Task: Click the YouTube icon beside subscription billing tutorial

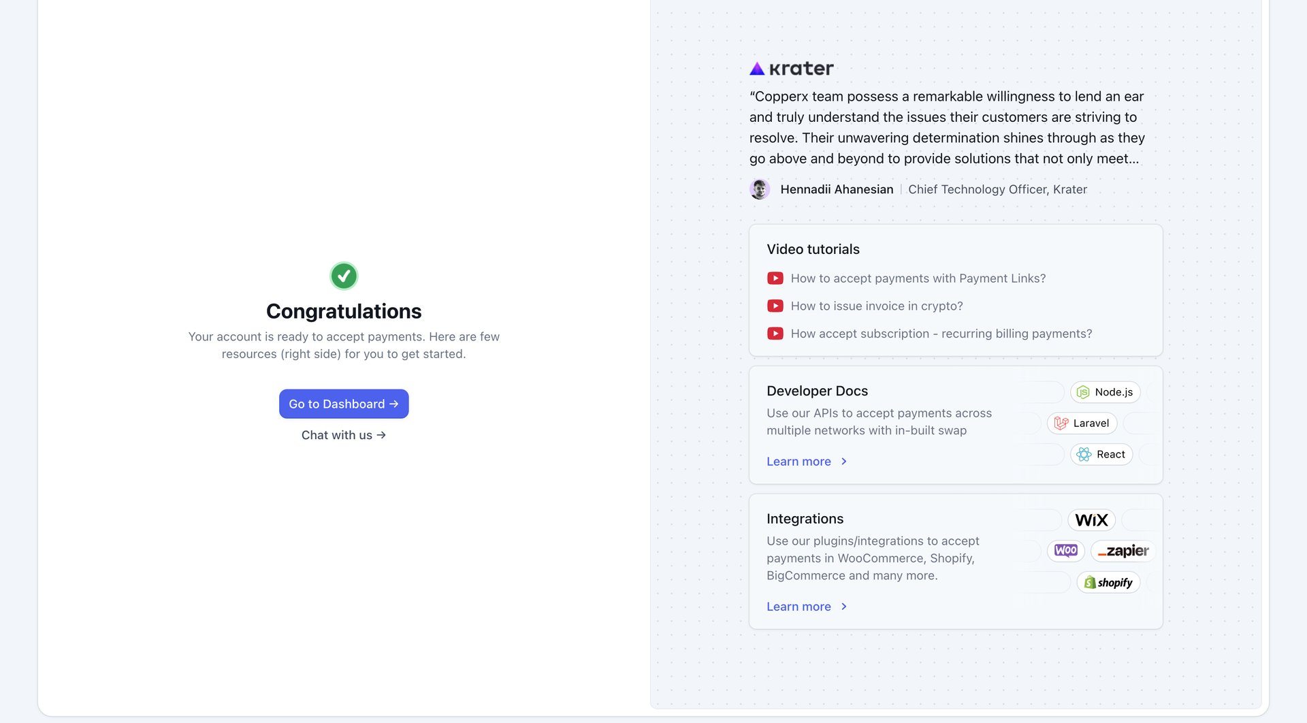Action: (x=775, y=334)
